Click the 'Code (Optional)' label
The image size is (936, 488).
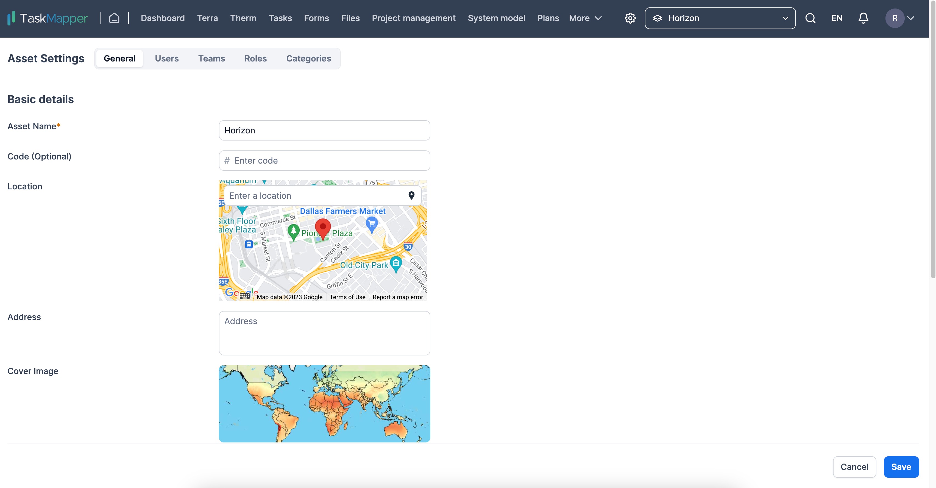[39, 156]
